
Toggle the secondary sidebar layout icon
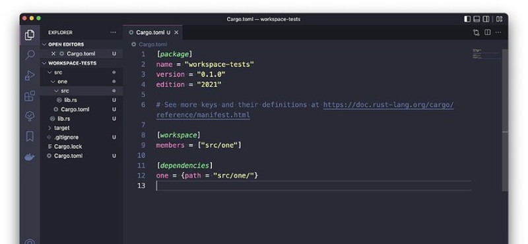pos(486,19)
